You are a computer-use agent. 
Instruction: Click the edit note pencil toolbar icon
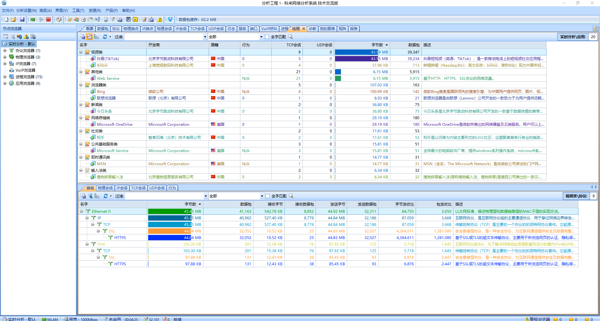[144, 19]
